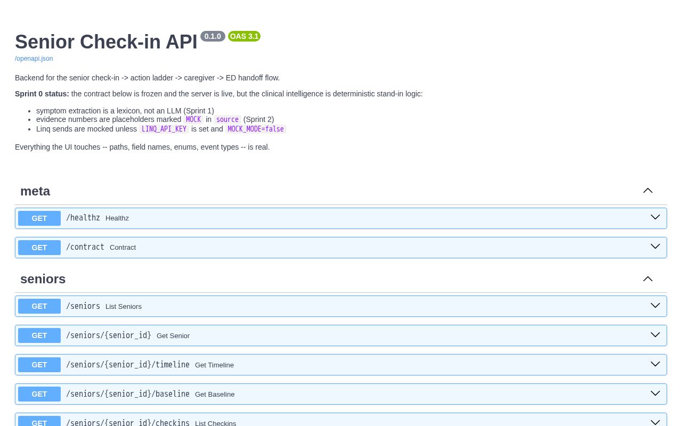682x426 pixels.
Task: Select the /healthz path text
Action: pos(83,218)
